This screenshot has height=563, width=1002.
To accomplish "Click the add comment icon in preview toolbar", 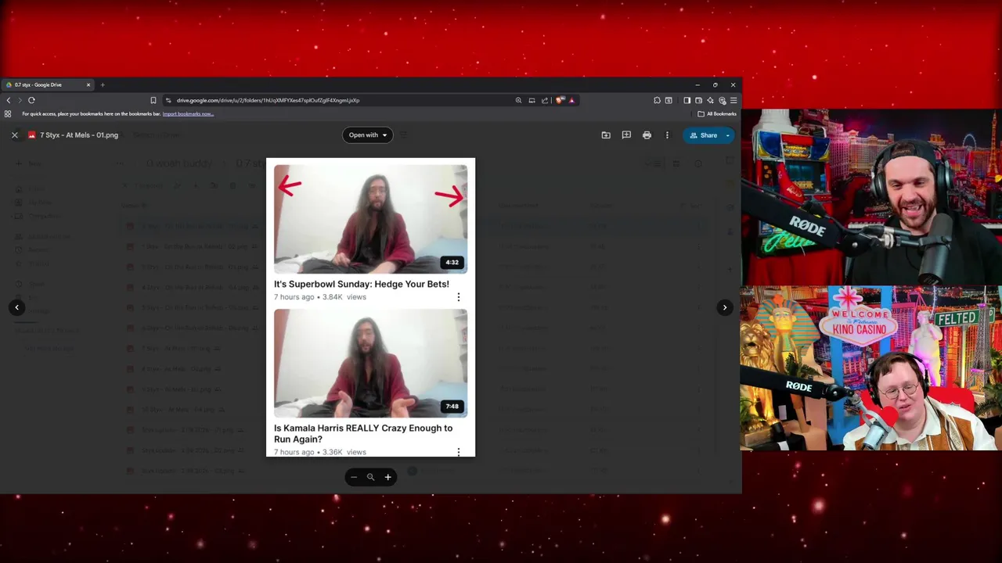I will 626,135.
